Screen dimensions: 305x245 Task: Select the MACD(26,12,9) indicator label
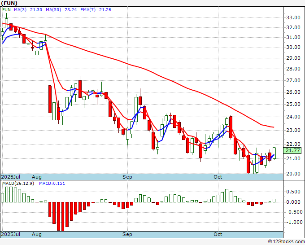point(18,184)
